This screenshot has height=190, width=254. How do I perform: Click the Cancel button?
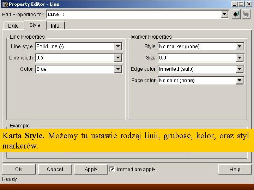(55, 169)
